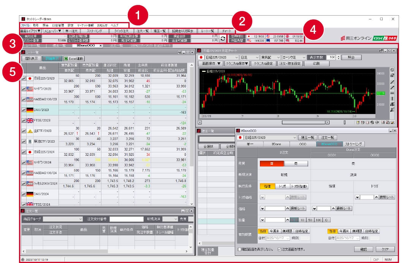Select 売 sell toggle in 売買 row

pyautogui.click(x=296, y=163)
